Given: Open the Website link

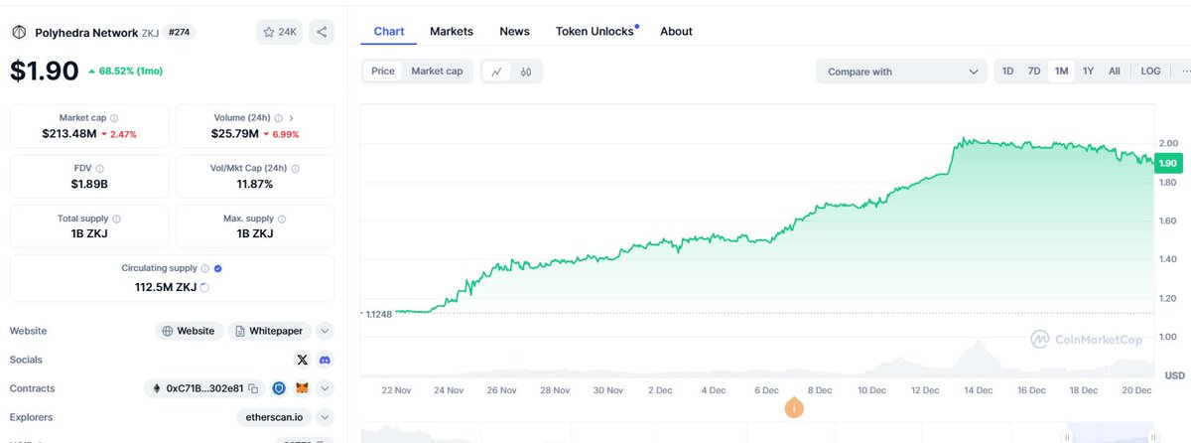Looking at the screenshot, I should coord(189,331).
